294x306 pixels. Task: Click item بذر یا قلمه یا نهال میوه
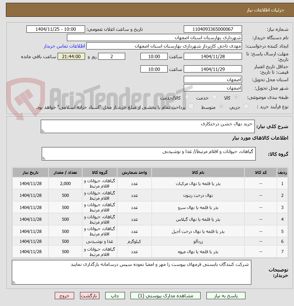[198, 252]
